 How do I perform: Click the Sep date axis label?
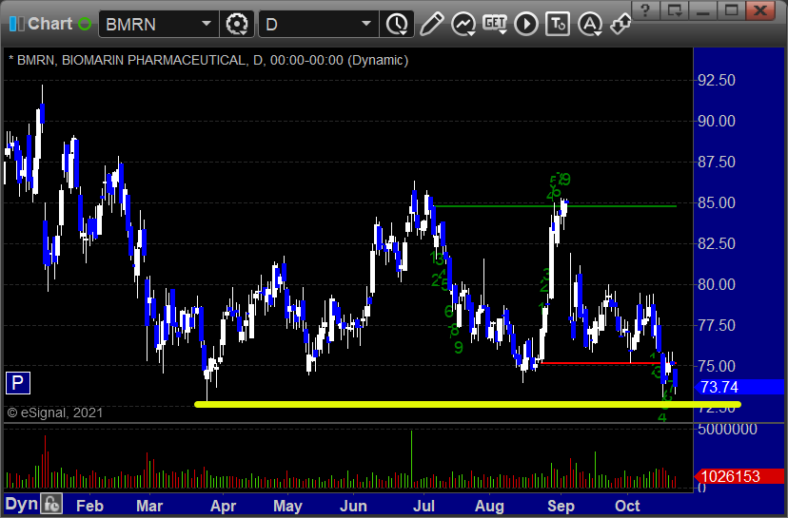(561, 506)
